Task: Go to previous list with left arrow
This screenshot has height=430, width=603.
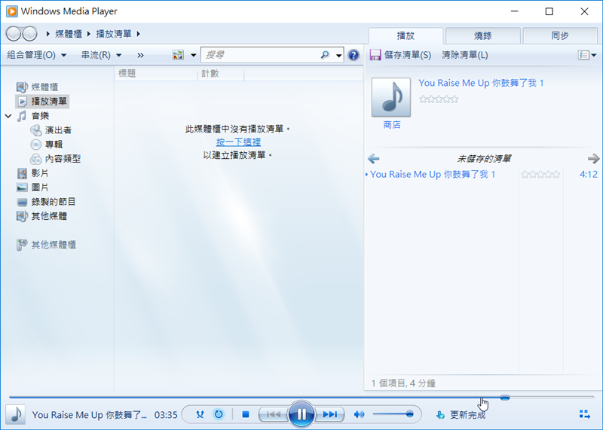Action: (373, 158)
